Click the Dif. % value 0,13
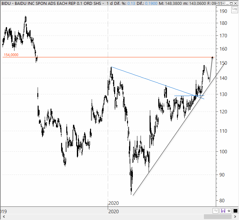The height and width of the screenshot is (220, 239). coord(131,3)
